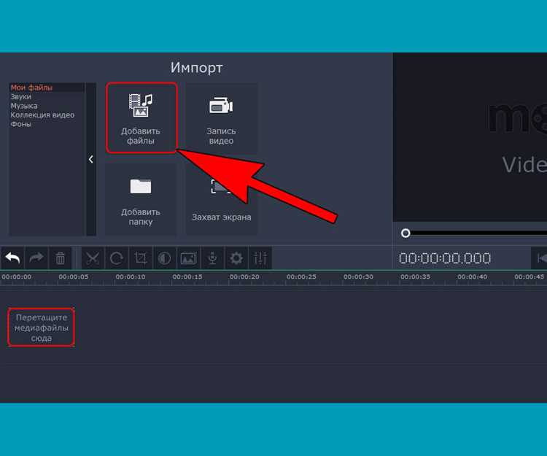Start Захват экрана screen capture
Image resolution: width=547 pixels, height=456 pixels.
click(x=221, y=199)
